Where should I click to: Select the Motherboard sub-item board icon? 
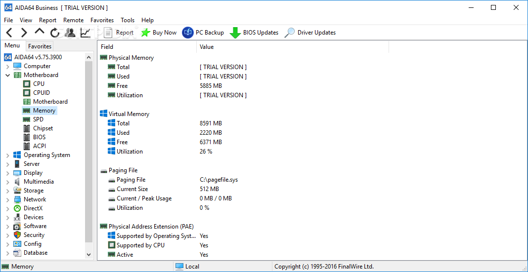27,102
